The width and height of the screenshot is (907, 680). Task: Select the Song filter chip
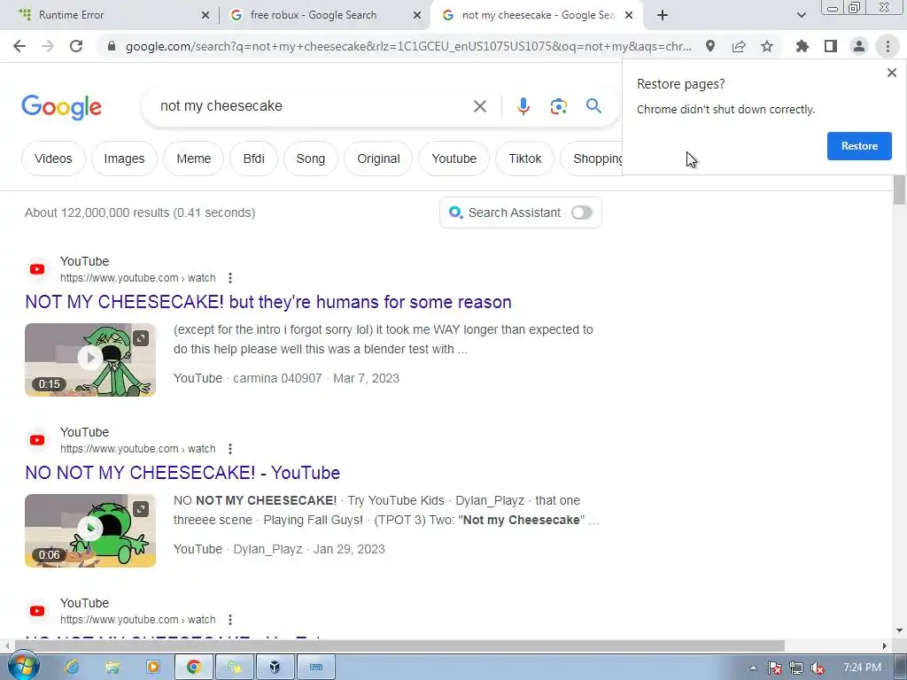(311, 158)
